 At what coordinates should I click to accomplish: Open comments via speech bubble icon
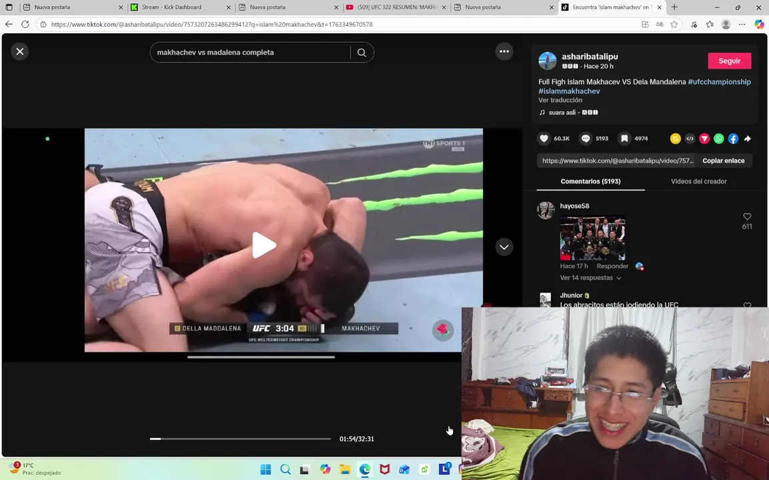tap(585, 139)
